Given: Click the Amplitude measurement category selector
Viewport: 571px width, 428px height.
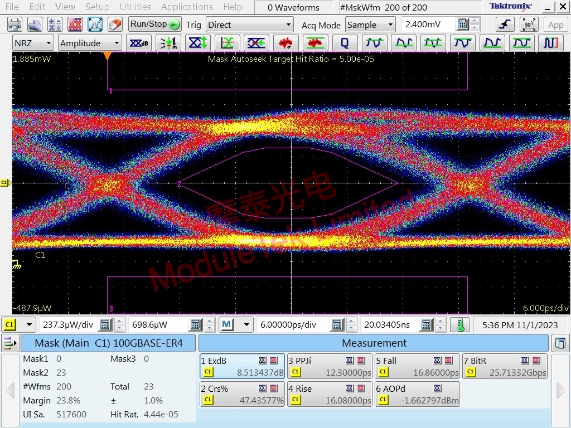Looking at the screenshot, I should [x=89, y=43].
